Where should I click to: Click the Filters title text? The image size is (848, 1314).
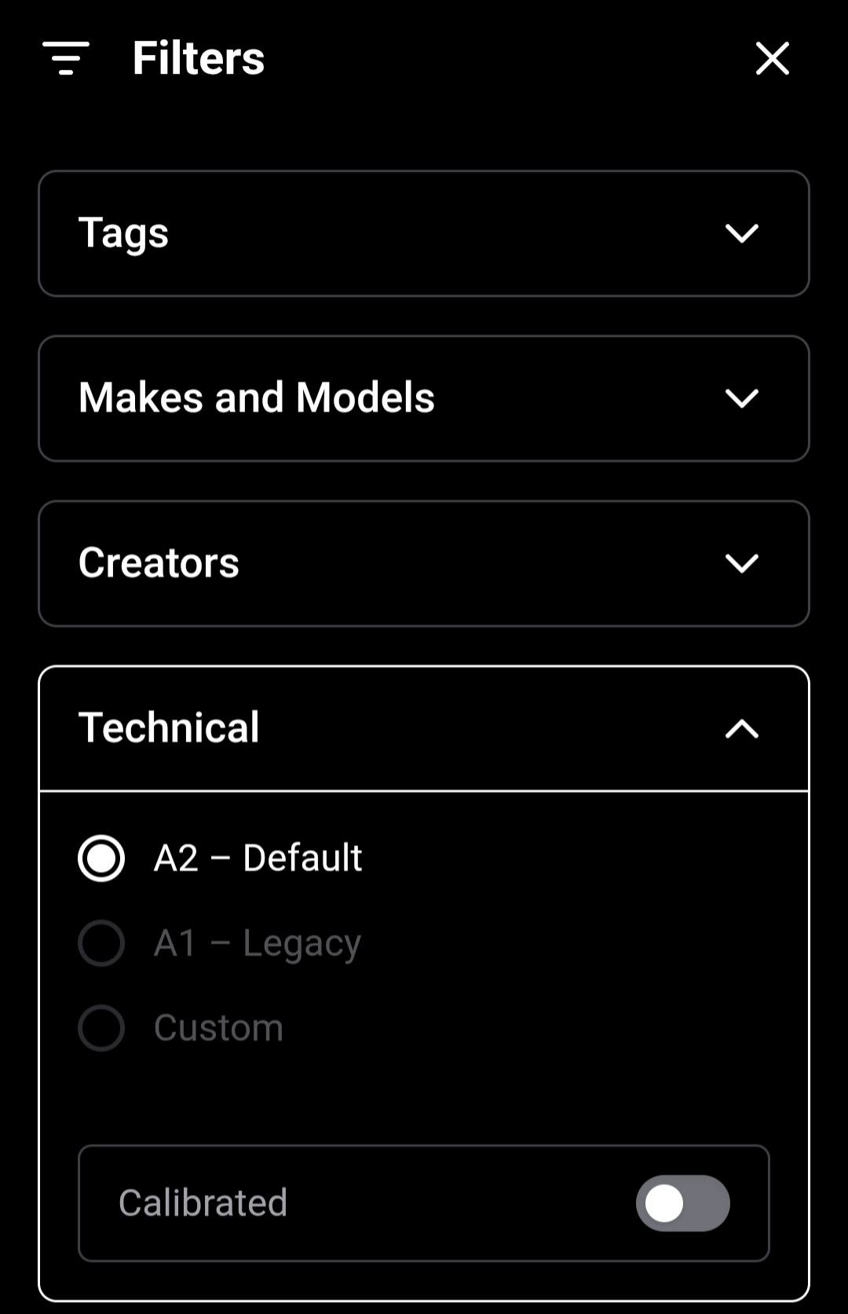click(199, 58)
